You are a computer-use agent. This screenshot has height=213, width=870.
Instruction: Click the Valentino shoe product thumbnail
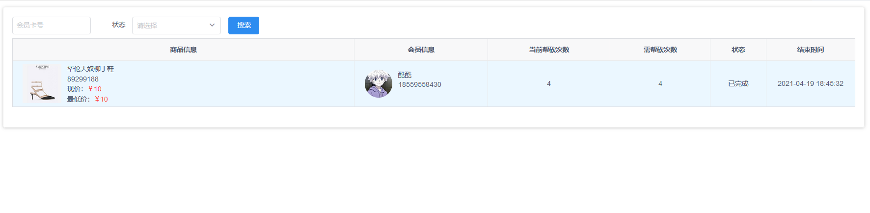pyautogui.click(x=42, y=83)
